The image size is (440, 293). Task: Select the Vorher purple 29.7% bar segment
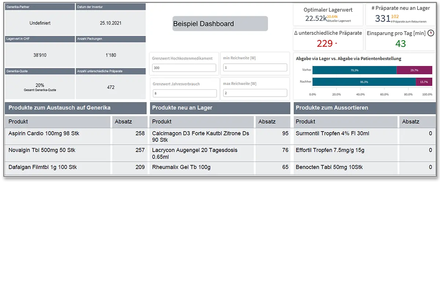[414, 70]
